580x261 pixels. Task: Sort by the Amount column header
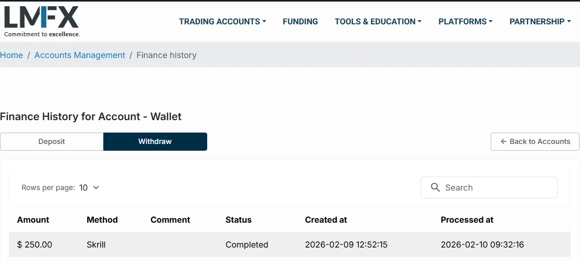34,220
